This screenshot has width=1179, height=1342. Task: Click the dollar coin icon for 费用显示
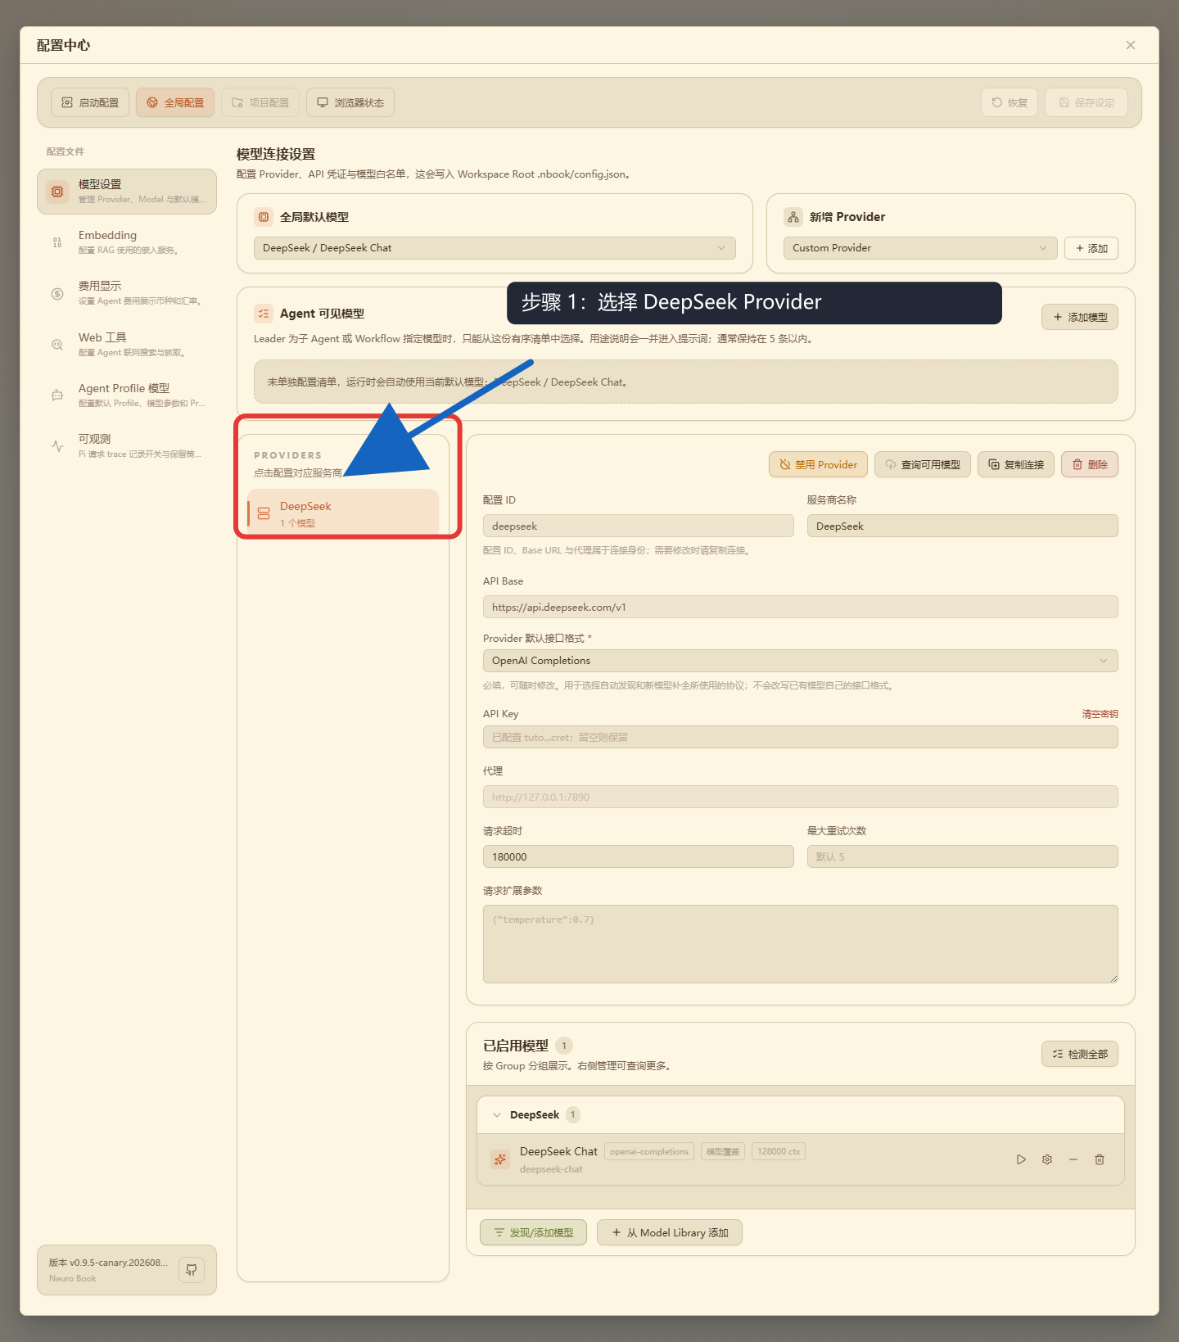point(57,294)
